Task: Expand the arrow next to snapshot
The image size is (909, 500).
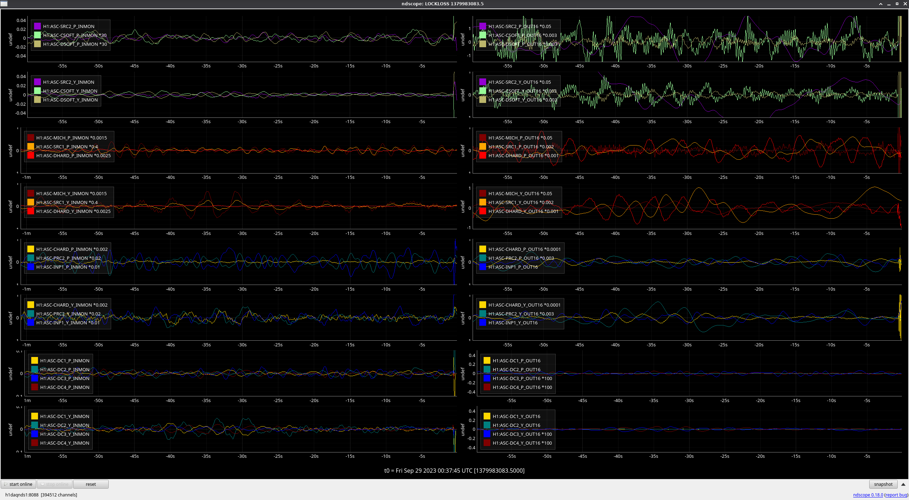Action: [903, 484]
